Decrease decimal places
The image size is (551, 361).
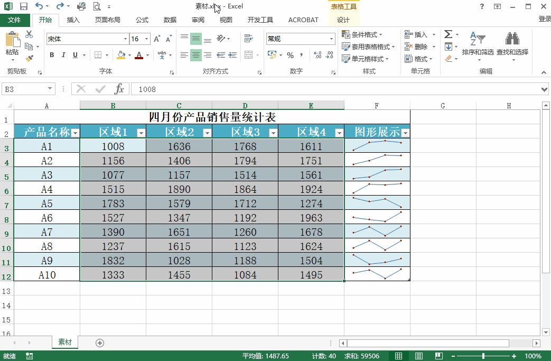[x=329, y=55]
